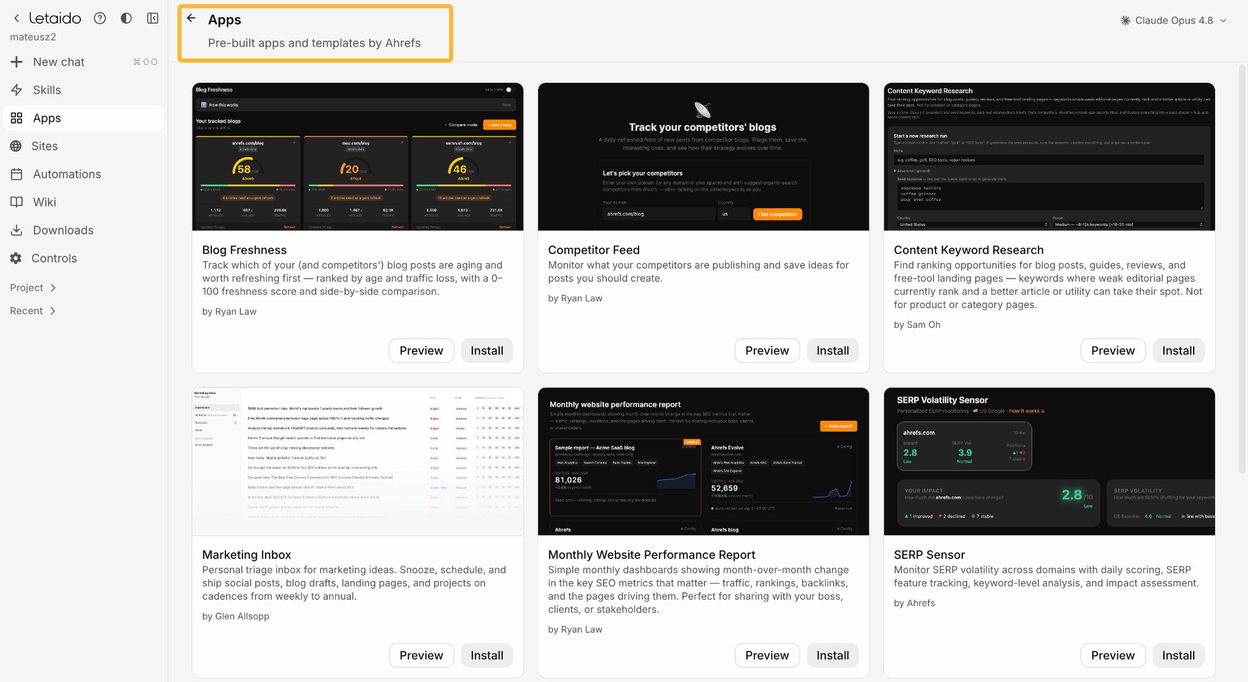The image size is (1248, 682).
Task: Click the Downloads arrow icon
Action: pos(16,230)
